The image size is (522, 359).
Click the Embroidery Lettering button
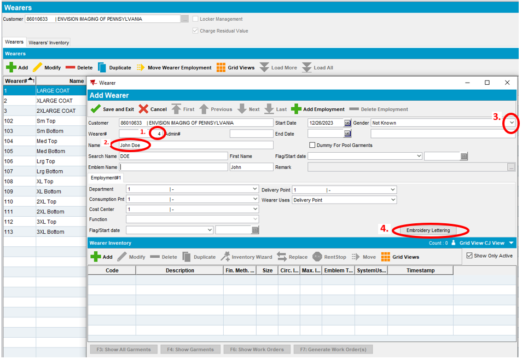(428, 230)
